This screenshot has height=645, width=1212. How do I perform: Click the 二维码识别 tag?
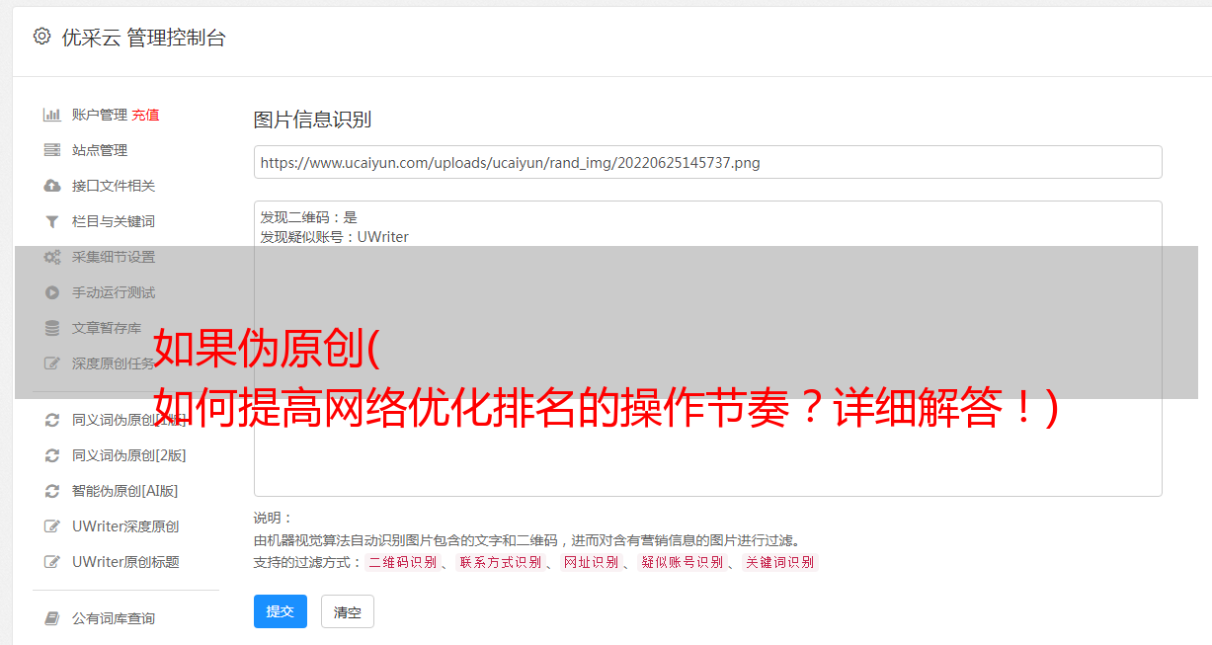(403, 562)
